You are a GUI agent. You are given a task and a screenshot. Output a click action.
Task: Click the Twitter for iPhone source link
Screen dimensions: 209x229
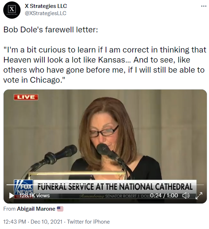[88, 222]
